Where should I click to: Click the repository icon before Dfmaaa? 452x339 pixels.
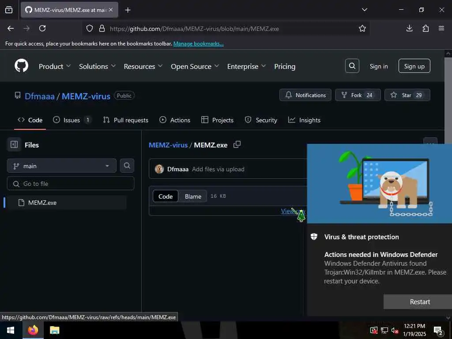click(x=18, y=95)
